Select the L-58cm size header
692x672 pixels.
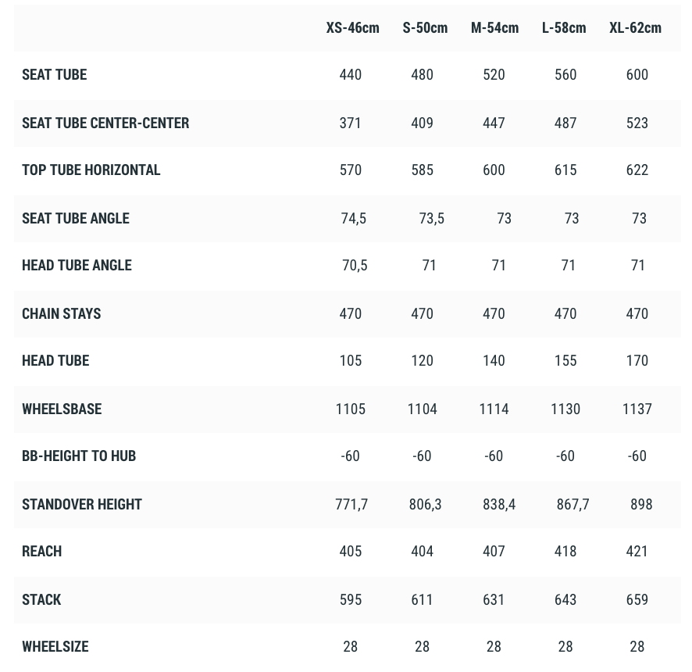(564, 28)
